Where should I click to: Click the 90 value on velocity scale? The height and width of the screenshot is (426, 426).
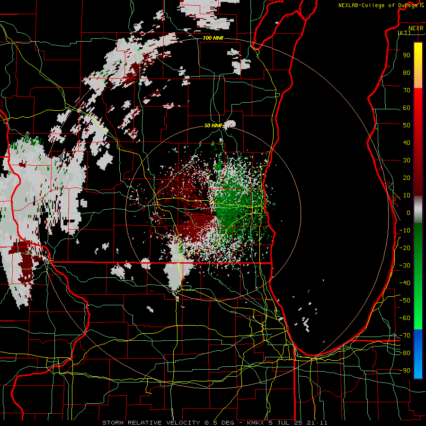pos(407,55)
